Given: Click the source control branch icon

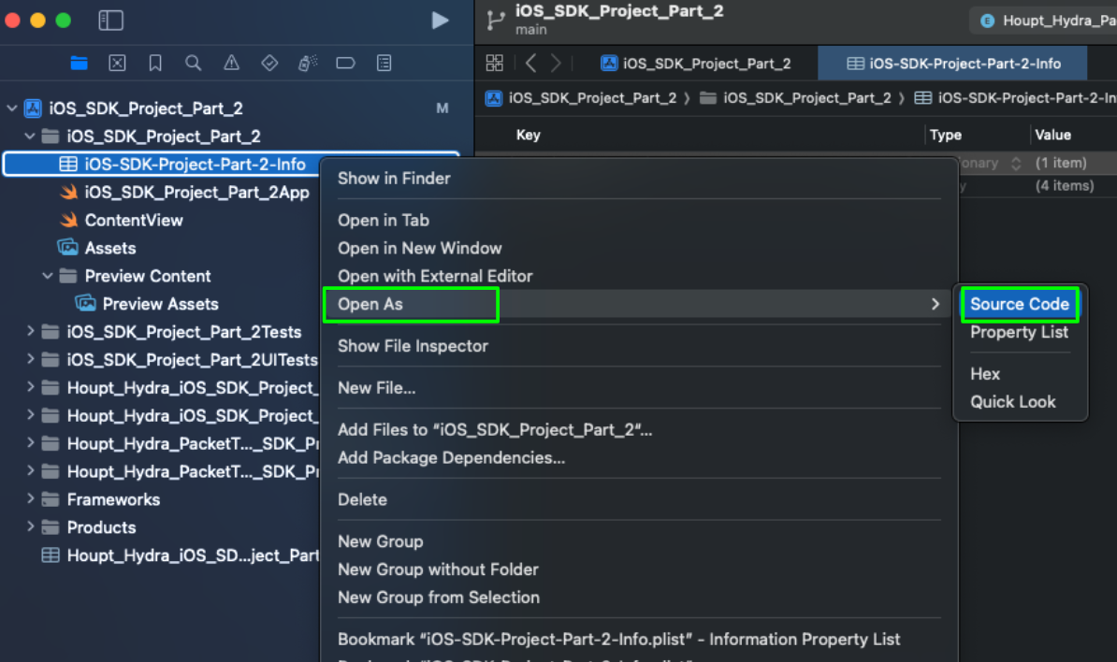Looking at the screenshot, I should 495,20.
